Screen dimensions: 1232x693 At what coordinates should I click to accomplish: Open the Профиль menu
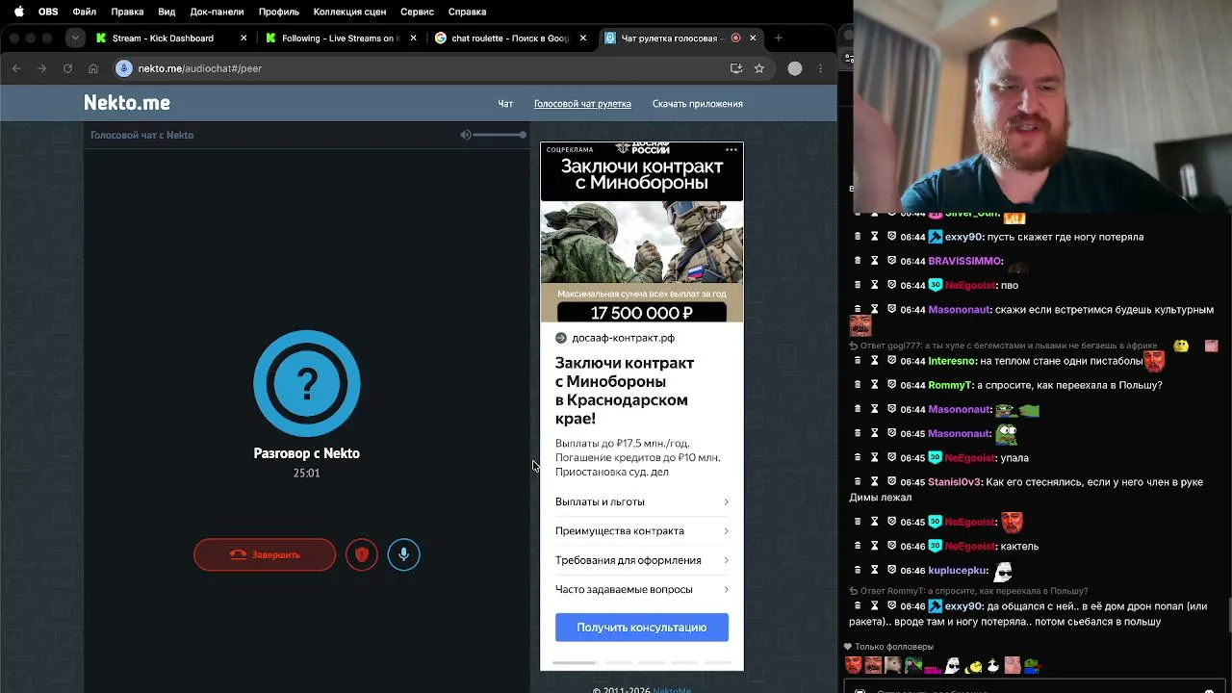click(x=278, y=12)
